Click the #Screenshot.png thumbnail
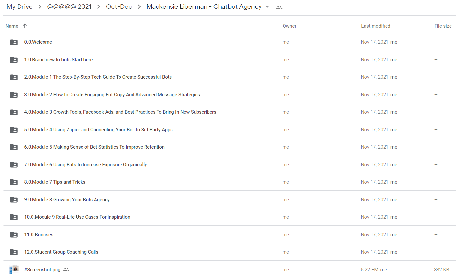The image size is (456, 277). [x=14, y=270]
